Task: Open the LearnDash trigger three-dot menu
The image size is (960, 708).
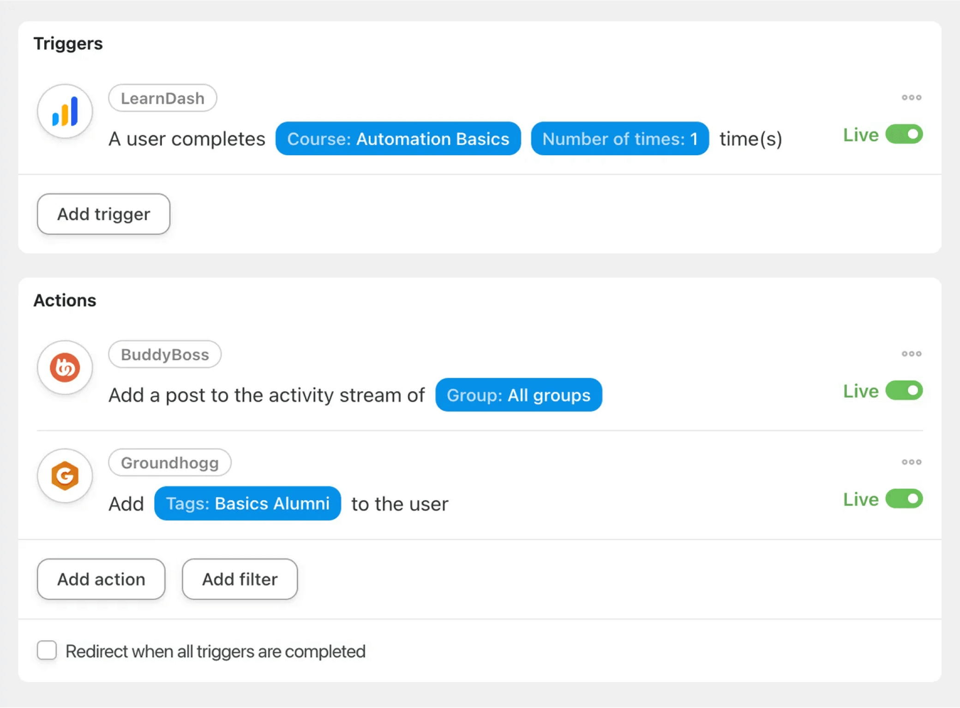Action: 911,97
